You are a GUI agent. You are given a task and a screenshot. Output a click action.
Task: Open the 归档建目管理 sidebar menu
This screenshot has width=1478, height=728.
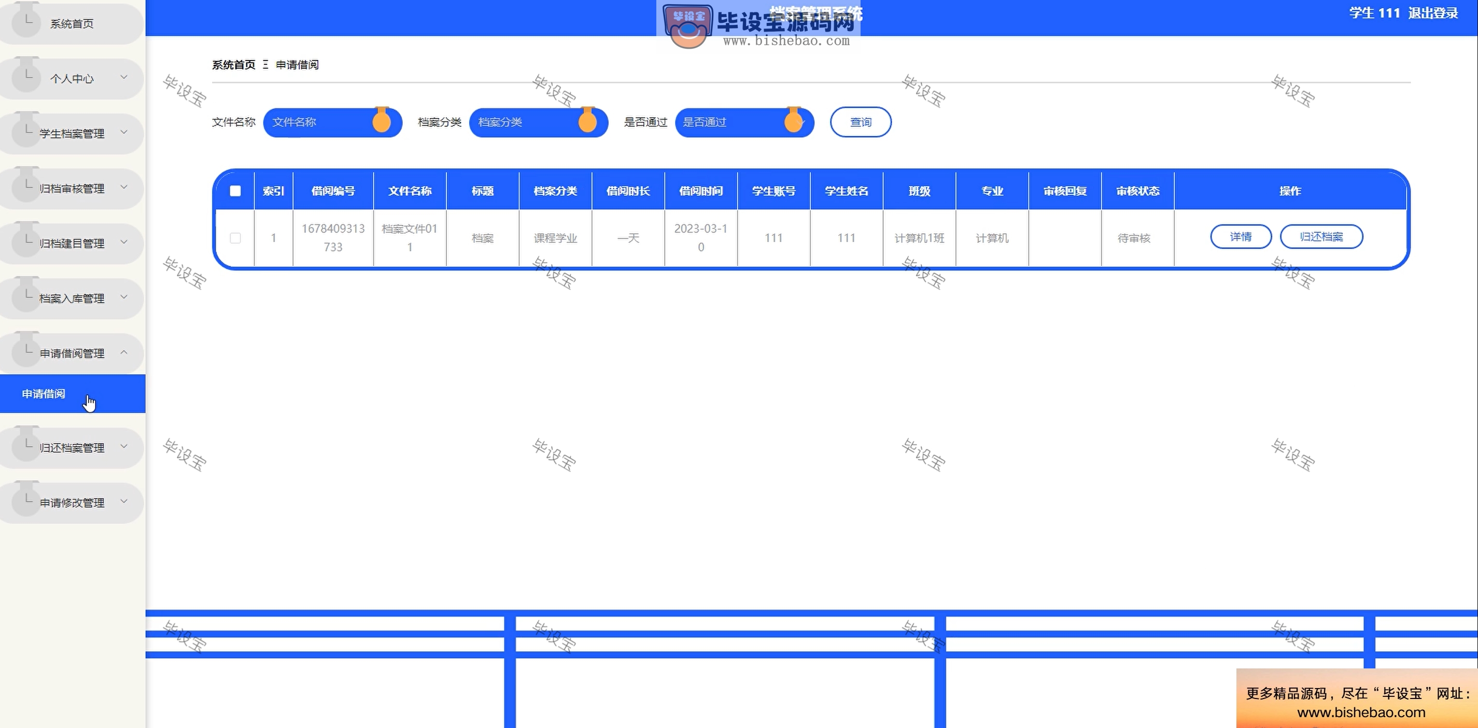(72, 244)
